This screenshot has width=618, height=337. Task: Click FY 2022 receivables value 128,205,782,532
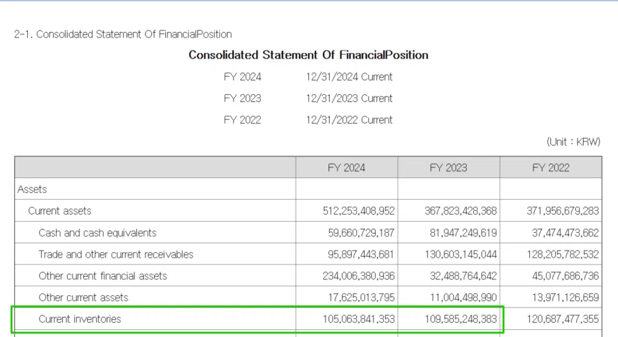562,254
